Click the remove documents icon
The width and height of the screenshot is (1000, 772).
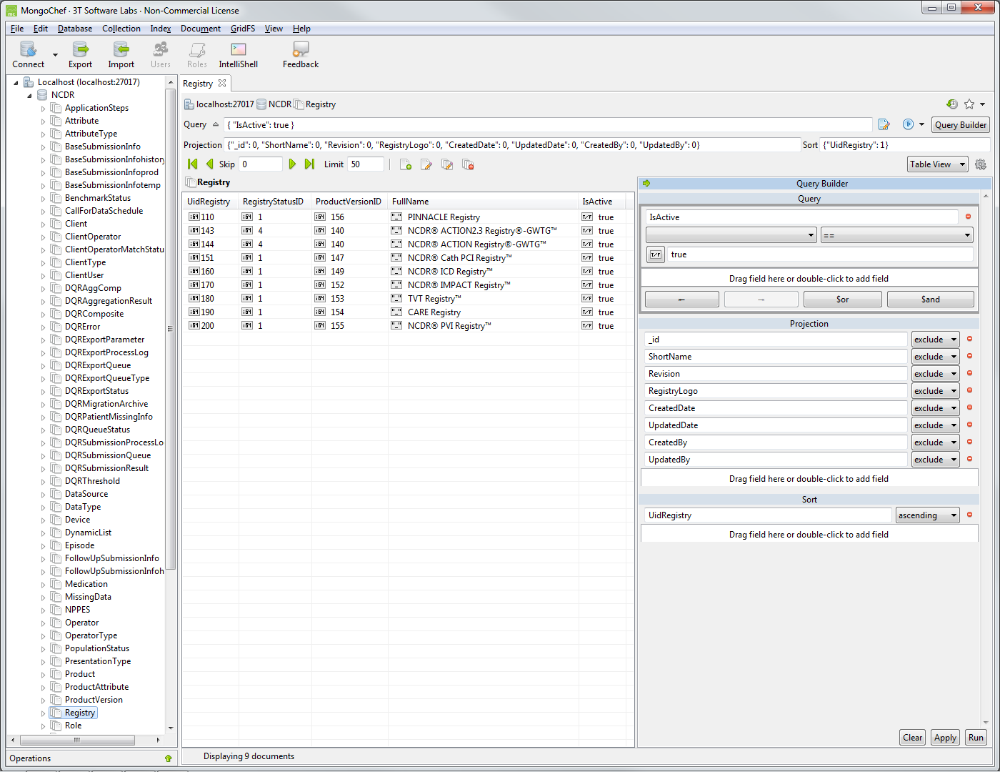point(469,165)
